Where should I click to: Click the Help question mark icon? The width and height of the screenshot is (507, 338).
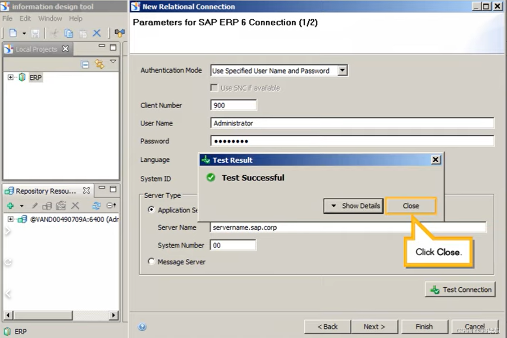coord(142,327)
